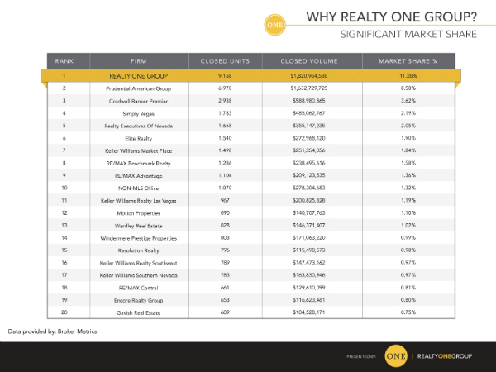Select the Motion Properties firm name
Screen dimensions: 496x372
tap(139, 213)
